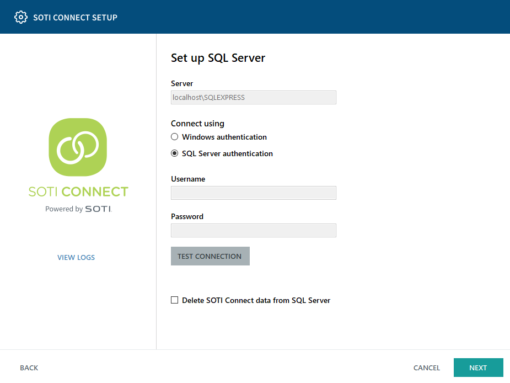Click NEXT to continue setup
510x383 pixels.
coord(478,368)
